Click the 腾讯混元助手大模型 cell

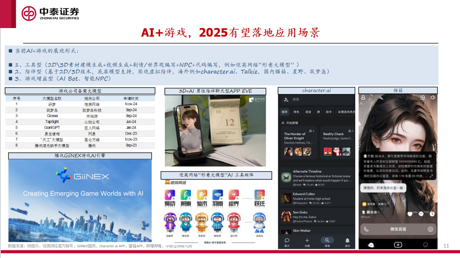point(52,146)
